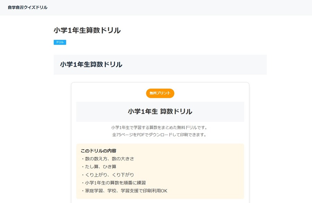312x203 pixels.
Task: Click empty area of the top header bar
Action: tap(179, 8)
